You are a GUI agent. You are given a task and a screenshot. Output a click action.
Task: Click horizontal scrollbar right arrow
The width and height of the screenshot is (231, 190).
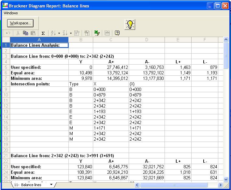coord(220,185)
